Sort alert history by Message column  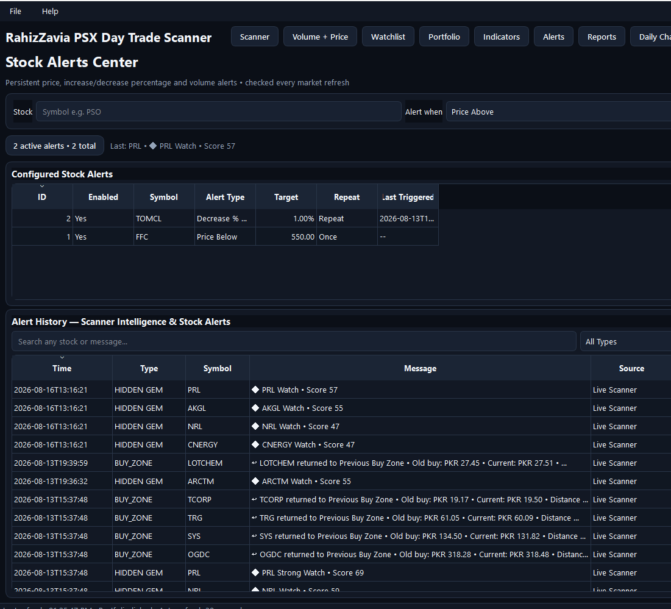(420, 368)
